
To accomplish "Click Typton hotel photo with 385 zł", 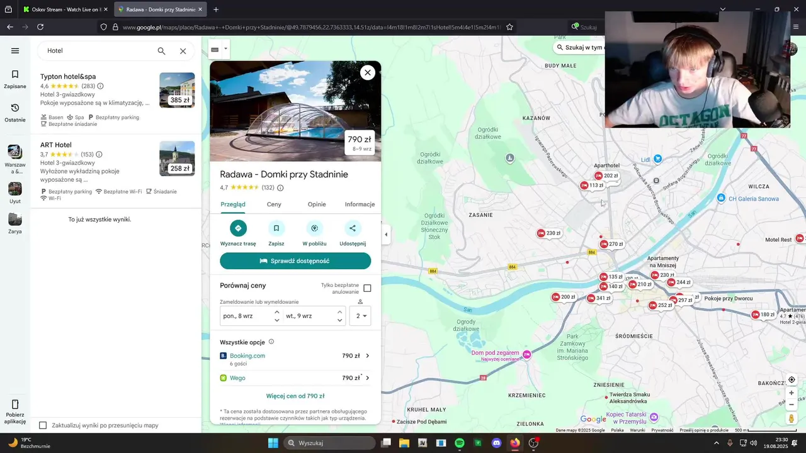I will 177,90.
